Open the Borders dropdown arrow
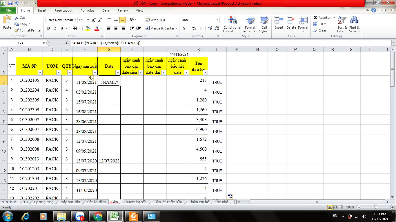Viewport: 396px width, 222px height. point(79,28)
